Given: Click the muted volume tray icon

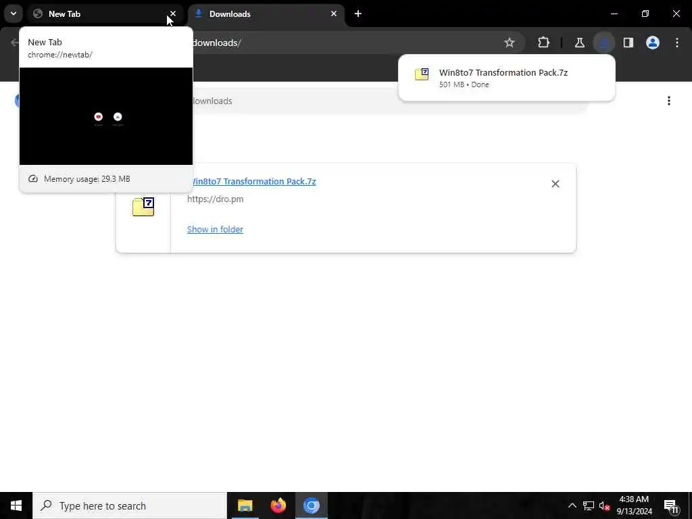Looking at the screenshot, I should click(604, 505).
